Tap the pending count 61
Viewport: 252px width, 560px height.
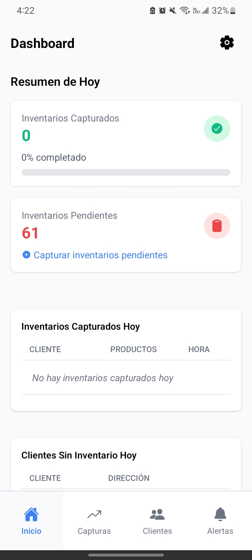coord(30,233)
